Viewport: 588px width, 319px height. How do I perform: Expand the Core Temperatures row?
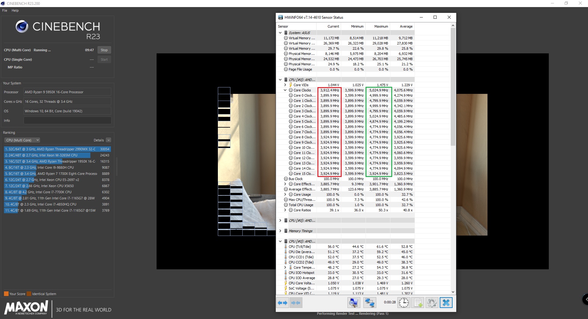click(285, 267)
